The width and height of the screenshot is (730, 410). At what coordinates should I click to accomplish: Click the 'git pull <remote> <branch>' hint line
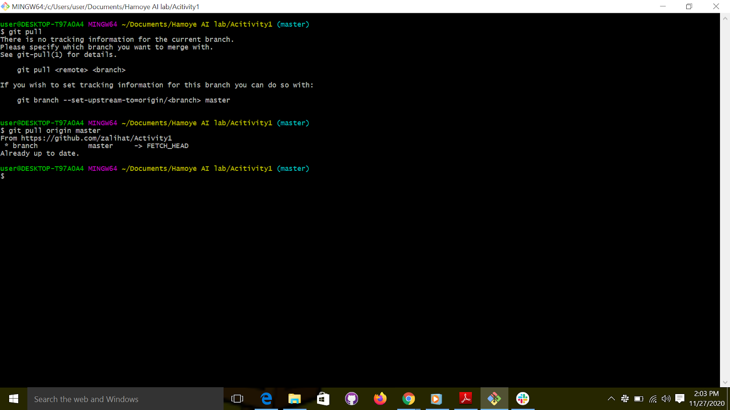coord(71,70)
